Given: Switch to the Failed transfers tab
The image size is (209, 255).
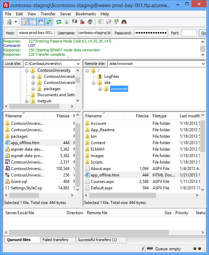Looking at the screenshot, I should click(58, 240).
